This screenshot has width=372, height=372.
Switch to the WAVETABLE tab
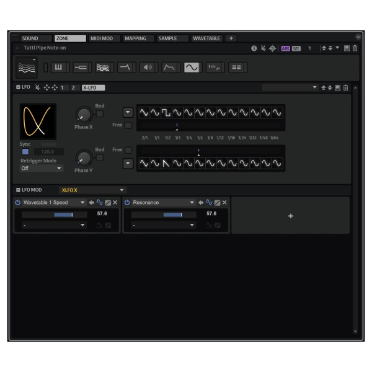click(x=206, y=38)
